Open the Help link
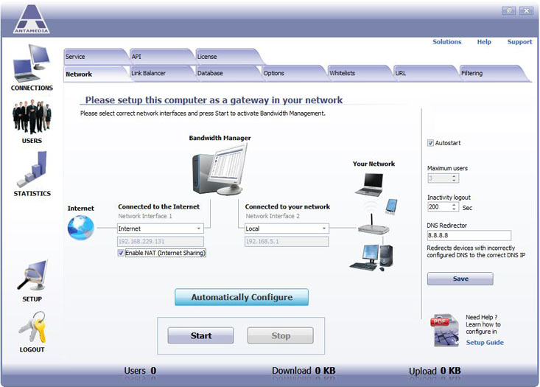540x387 pixels. click(x=484, y=42)
